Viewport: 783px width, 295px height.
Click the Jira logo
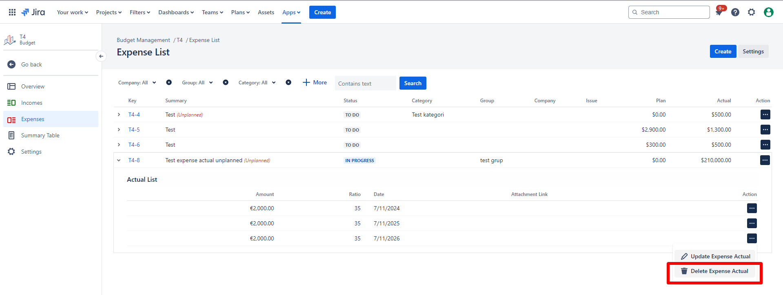[33, 12]
